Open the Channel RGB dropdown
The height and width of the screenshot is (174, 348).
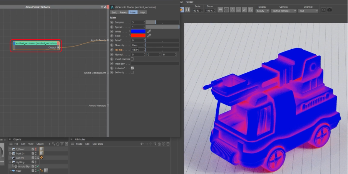pos(308,11)
